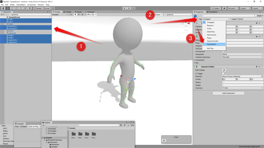This screenshot has height=148, width=264.
Task: Toggle the Is Kinematic checkbox
Action: point(223,52)
